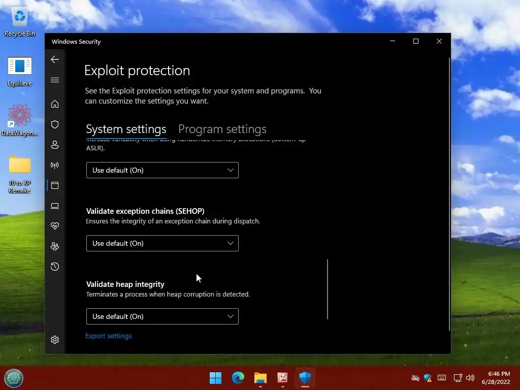Image resolution: width=520 pixels, height=390 pixels.
Task: Open the Validate heap integrity dropdown
Action: pos(162,316)
